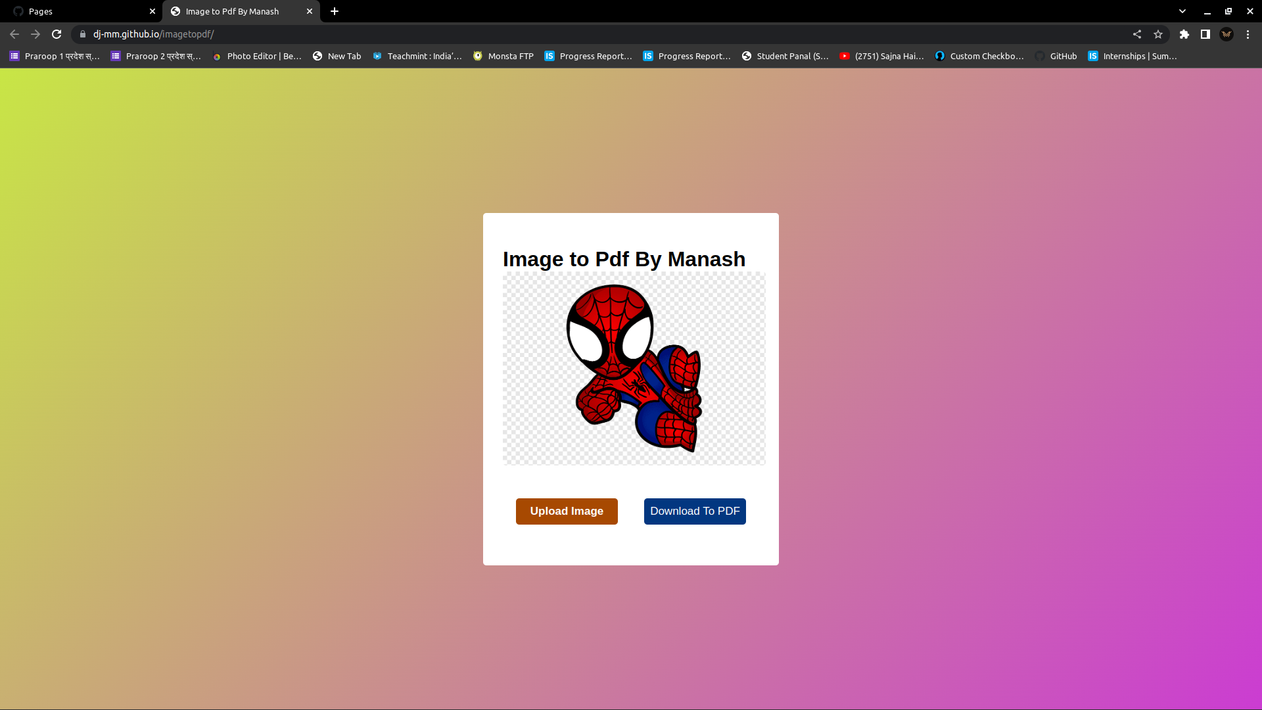Click the site security padlock icon
The height and width of the screenshot is (710, 1262).
point(82,34)
